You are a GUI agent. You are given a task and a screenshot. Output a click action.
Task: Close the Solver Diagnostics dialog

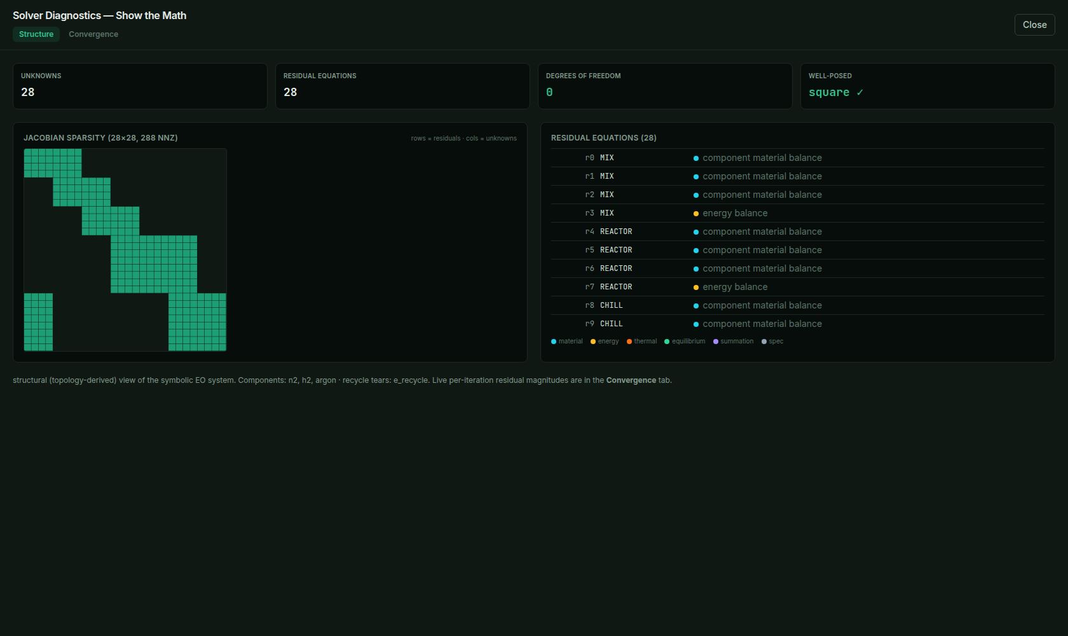(x=1034, y=25)
